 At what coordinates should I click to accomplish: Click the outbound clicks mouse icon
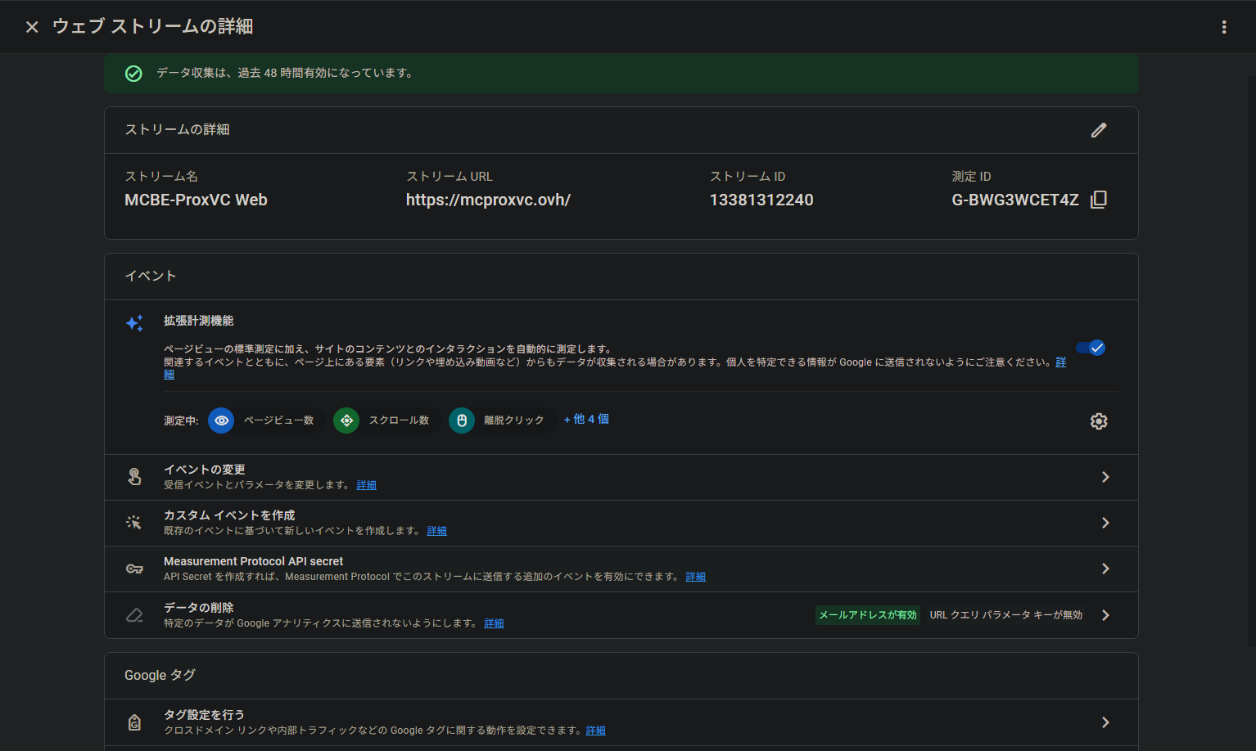pos(462,420)
